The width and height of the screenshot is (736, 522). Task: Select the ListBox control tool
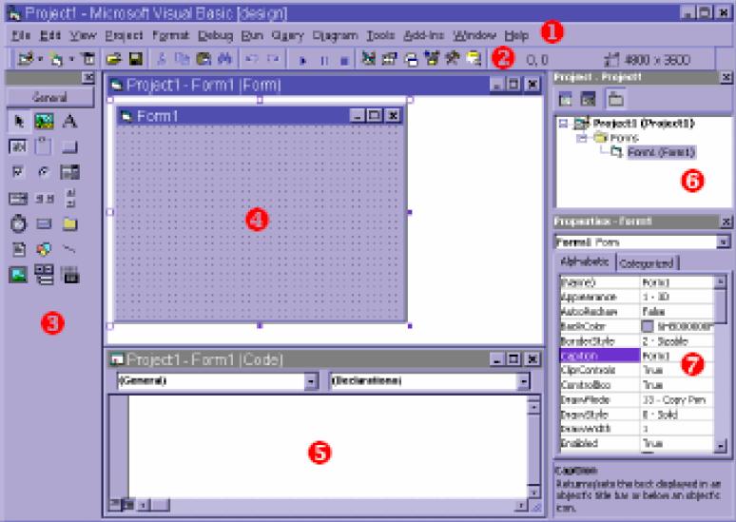coord(18,199)
